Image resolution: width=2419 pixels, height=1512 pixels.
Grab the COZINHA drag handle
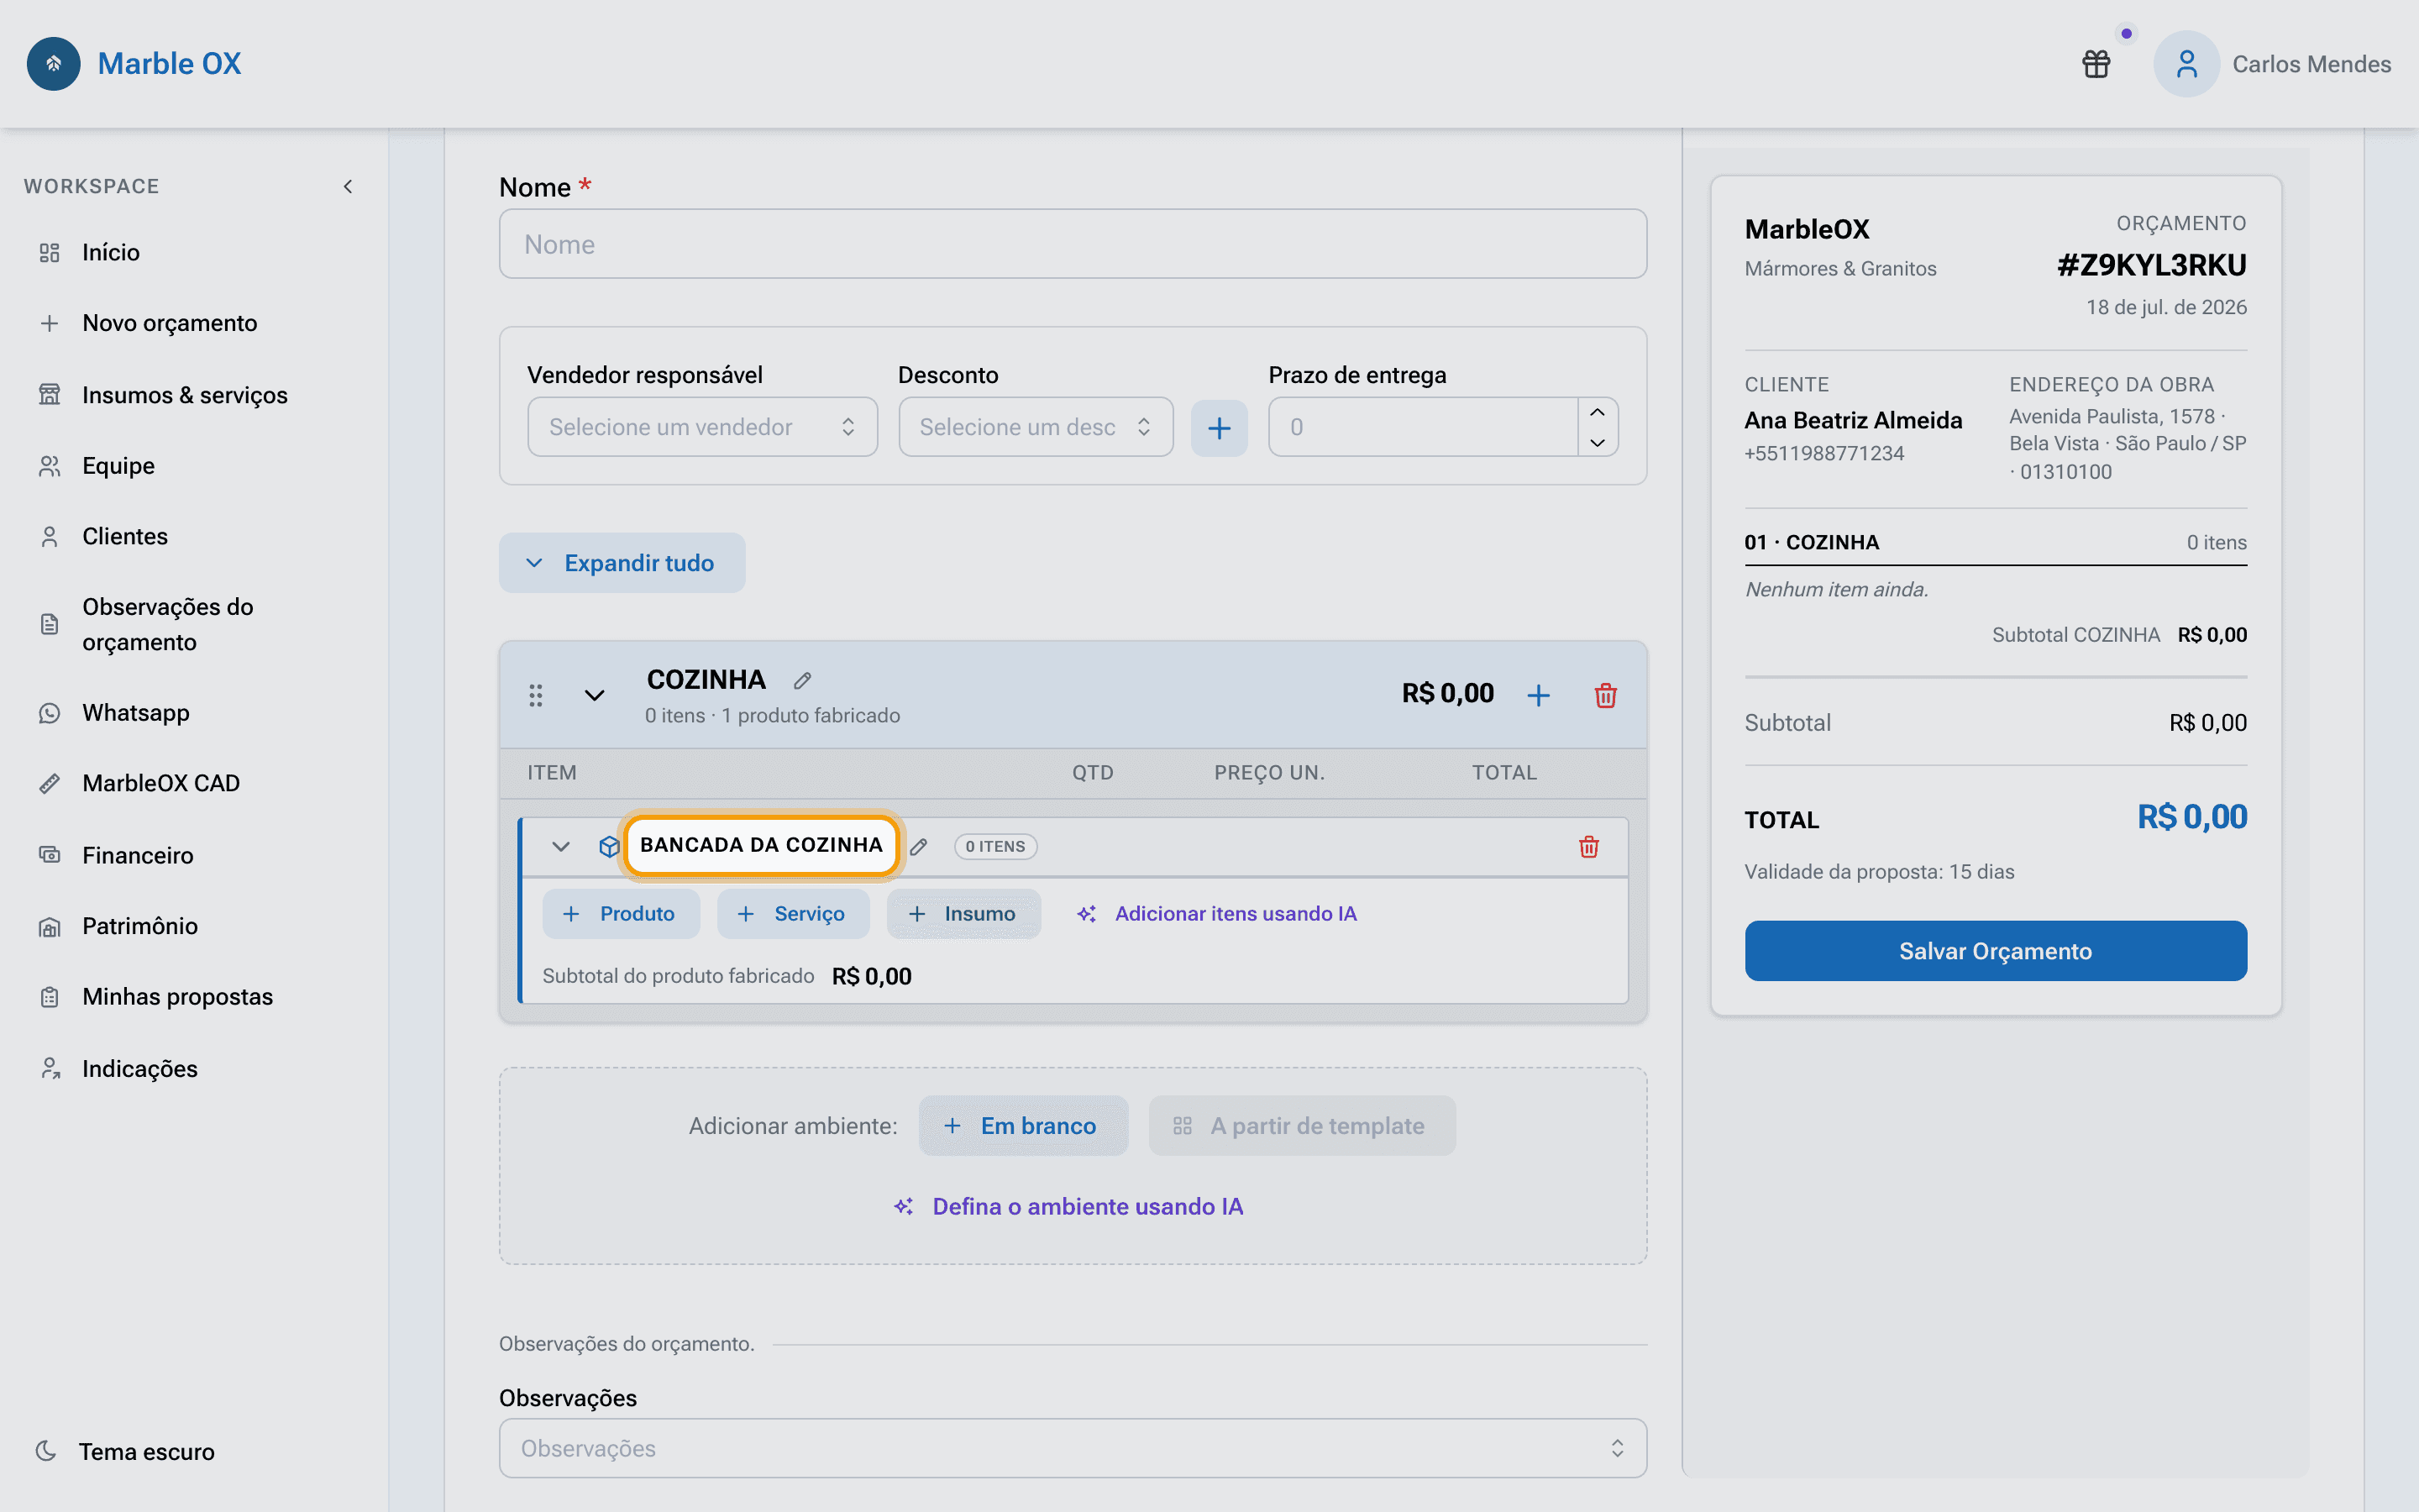536,695
